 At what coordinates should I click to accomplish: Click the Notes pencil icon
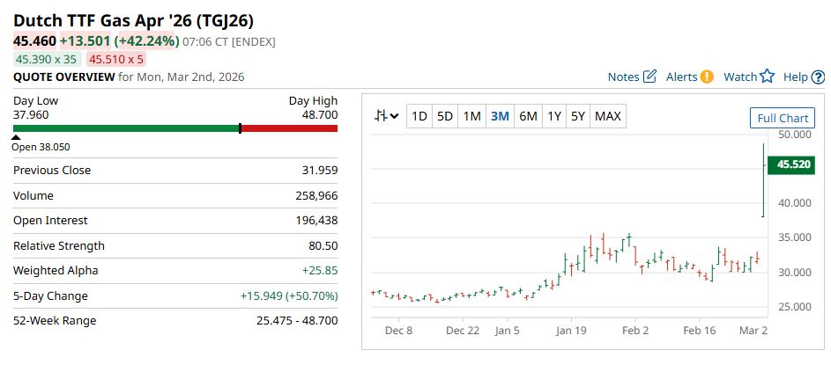point(650,77)
